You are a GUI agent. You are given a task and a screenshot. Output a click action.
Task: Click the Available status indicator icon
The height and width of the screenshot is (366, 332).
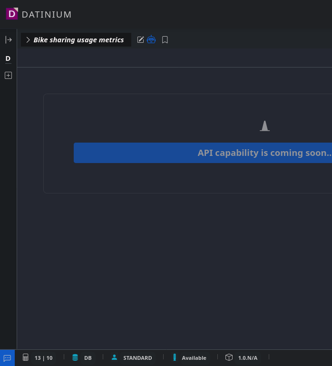pyautogui.click(x=175, y=357)
